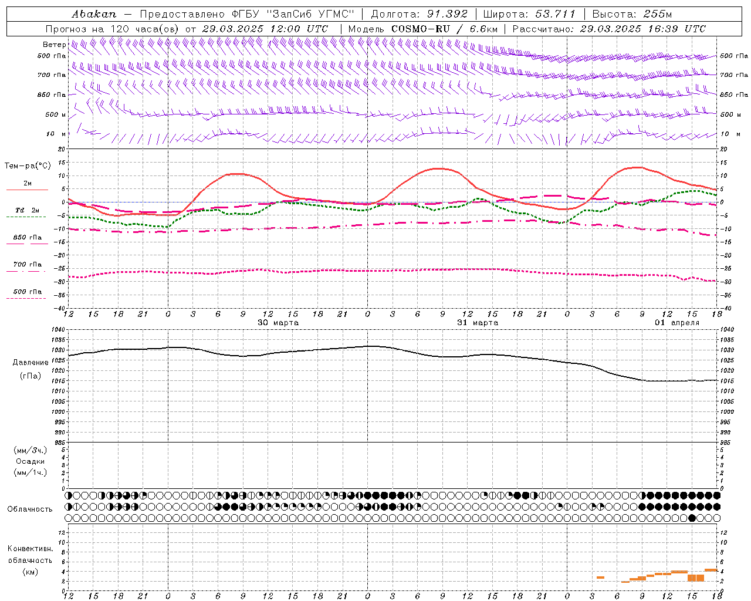
Task: Click the date label 31 марта
Action: [478, 323]
